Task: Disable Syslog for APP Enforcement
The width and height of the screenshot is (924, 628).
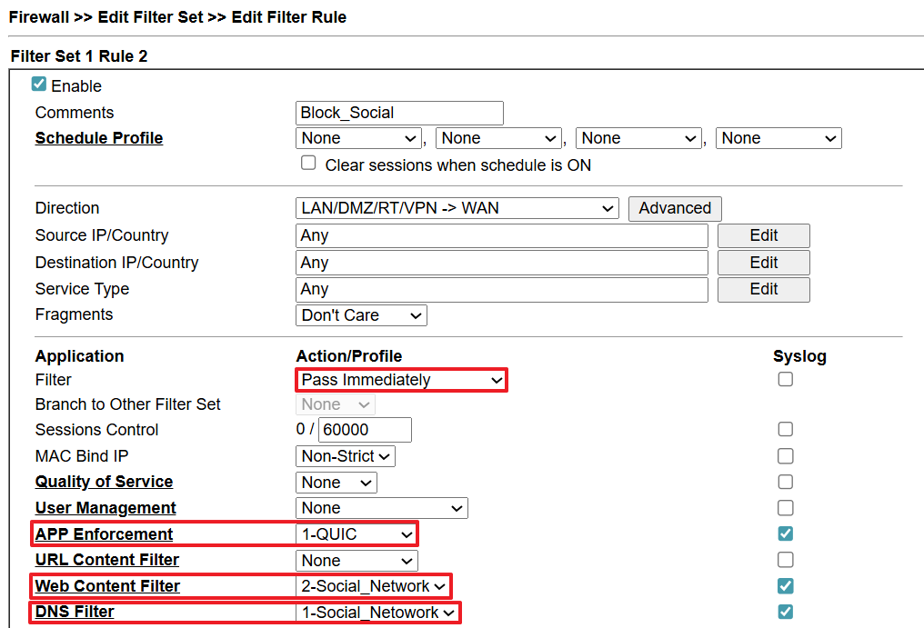Action: pyautogui.click(x=785, y=533)
